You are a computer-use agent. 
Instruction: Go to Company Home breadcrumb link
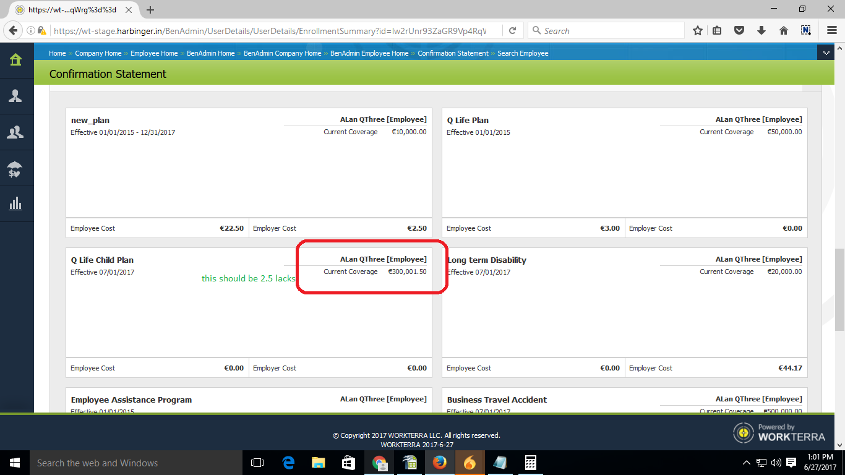point(98,53)
